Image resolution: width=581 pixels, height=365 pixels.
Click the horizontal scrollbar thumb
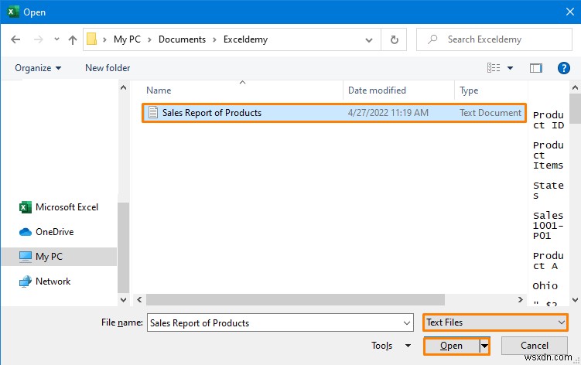(x=296, y=299)
